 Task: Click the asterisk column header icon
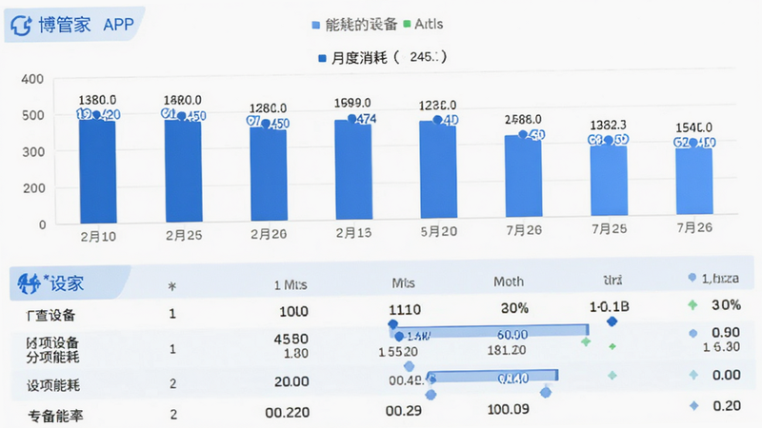click(172, 286)
